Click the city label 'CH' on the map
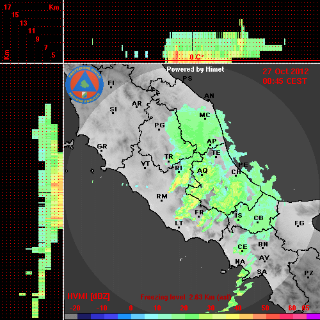The height and width of the screenshot is (320, 320). [236, 172]
